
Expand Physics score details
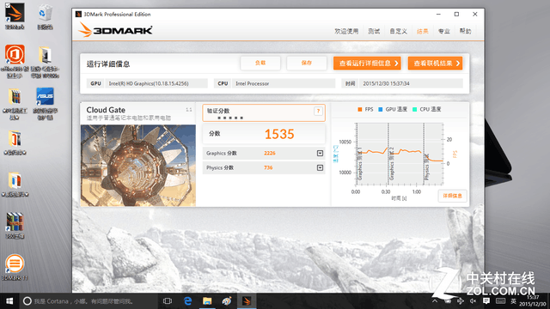click(320, 168)
